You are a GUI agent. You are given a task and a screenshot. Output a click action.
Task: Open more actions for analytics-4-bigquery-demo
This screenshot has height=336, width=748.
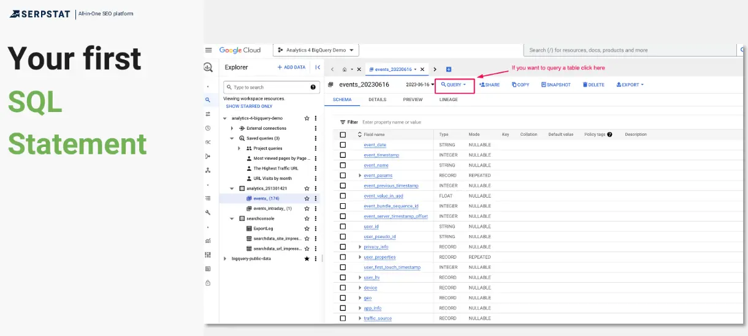(316, 118)
